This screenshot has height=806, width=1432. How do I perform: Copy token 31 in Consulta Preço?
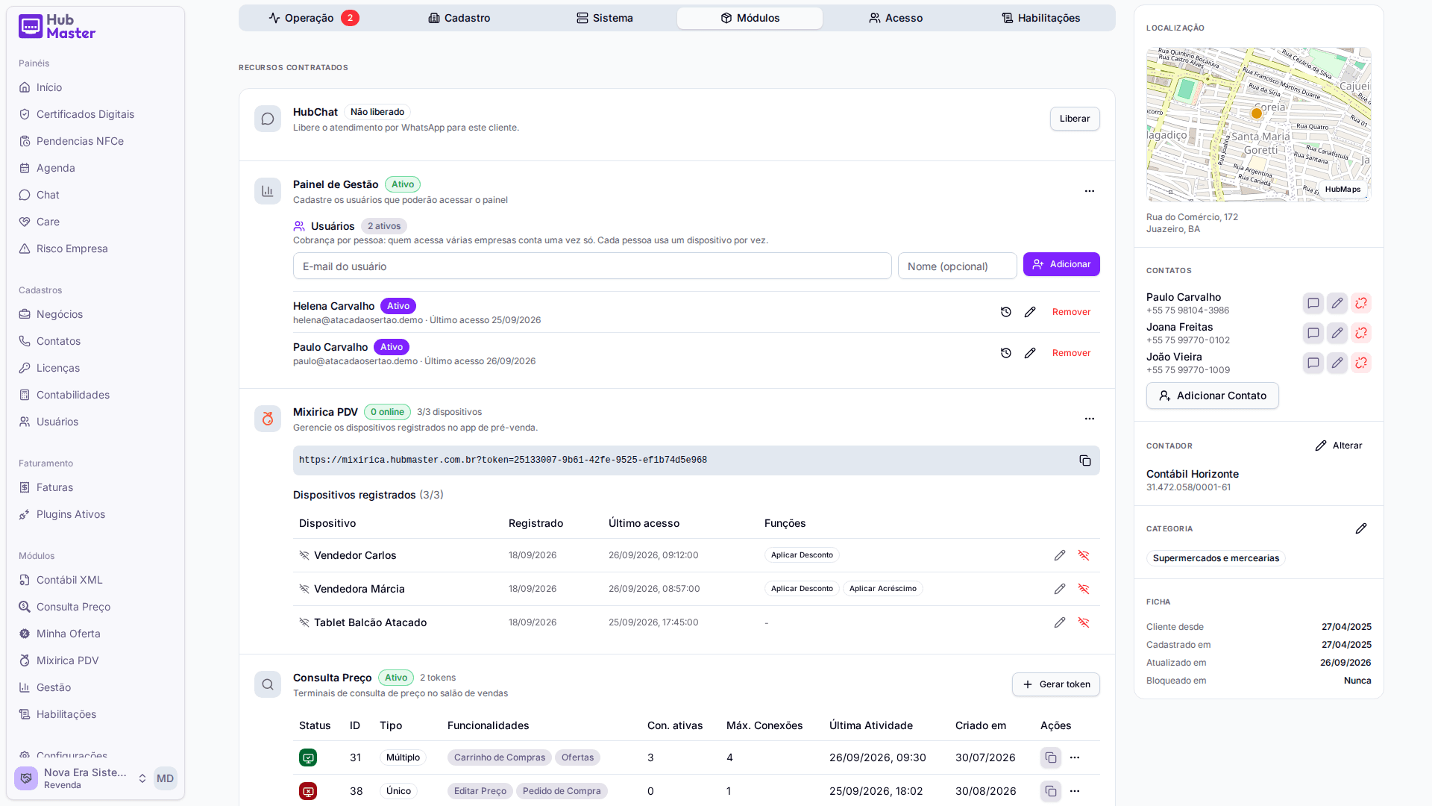click(1051, 757)
